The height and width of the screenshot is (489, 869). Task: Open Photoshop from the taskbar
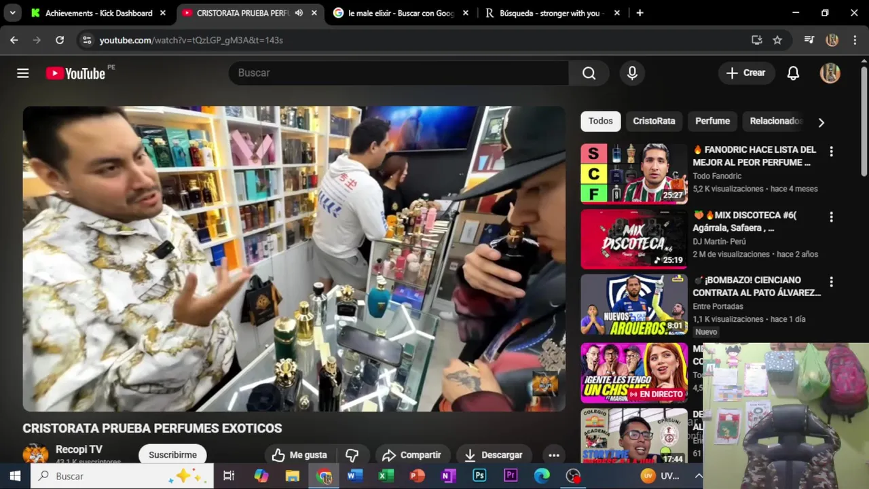(479, 476)
